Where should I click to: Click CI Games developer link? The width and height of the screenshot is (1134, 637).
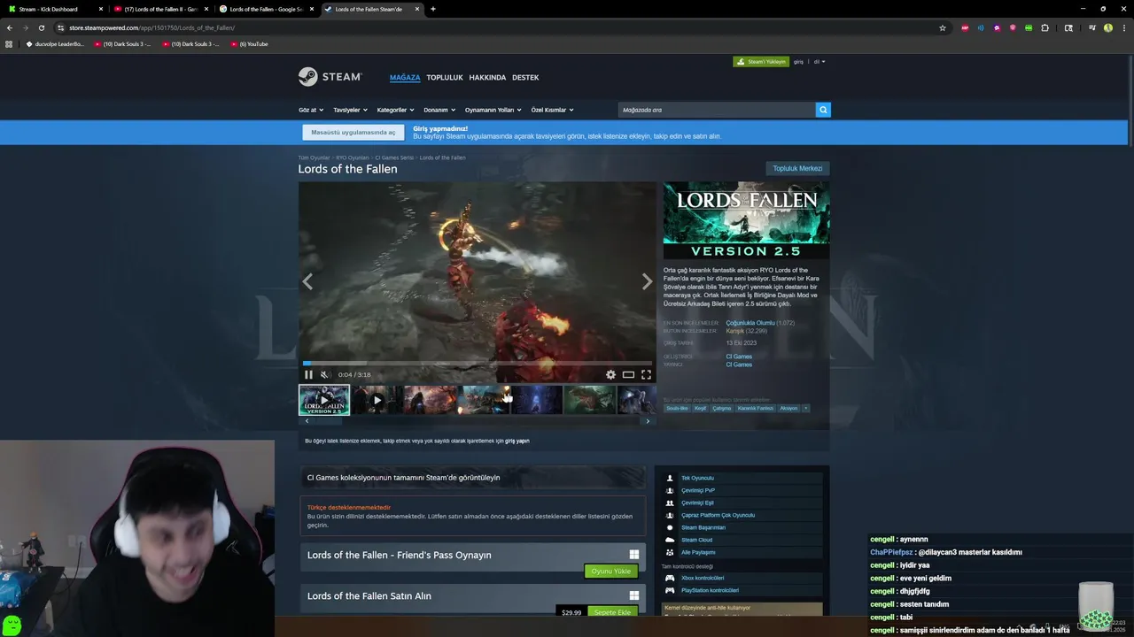coord(739,357)
